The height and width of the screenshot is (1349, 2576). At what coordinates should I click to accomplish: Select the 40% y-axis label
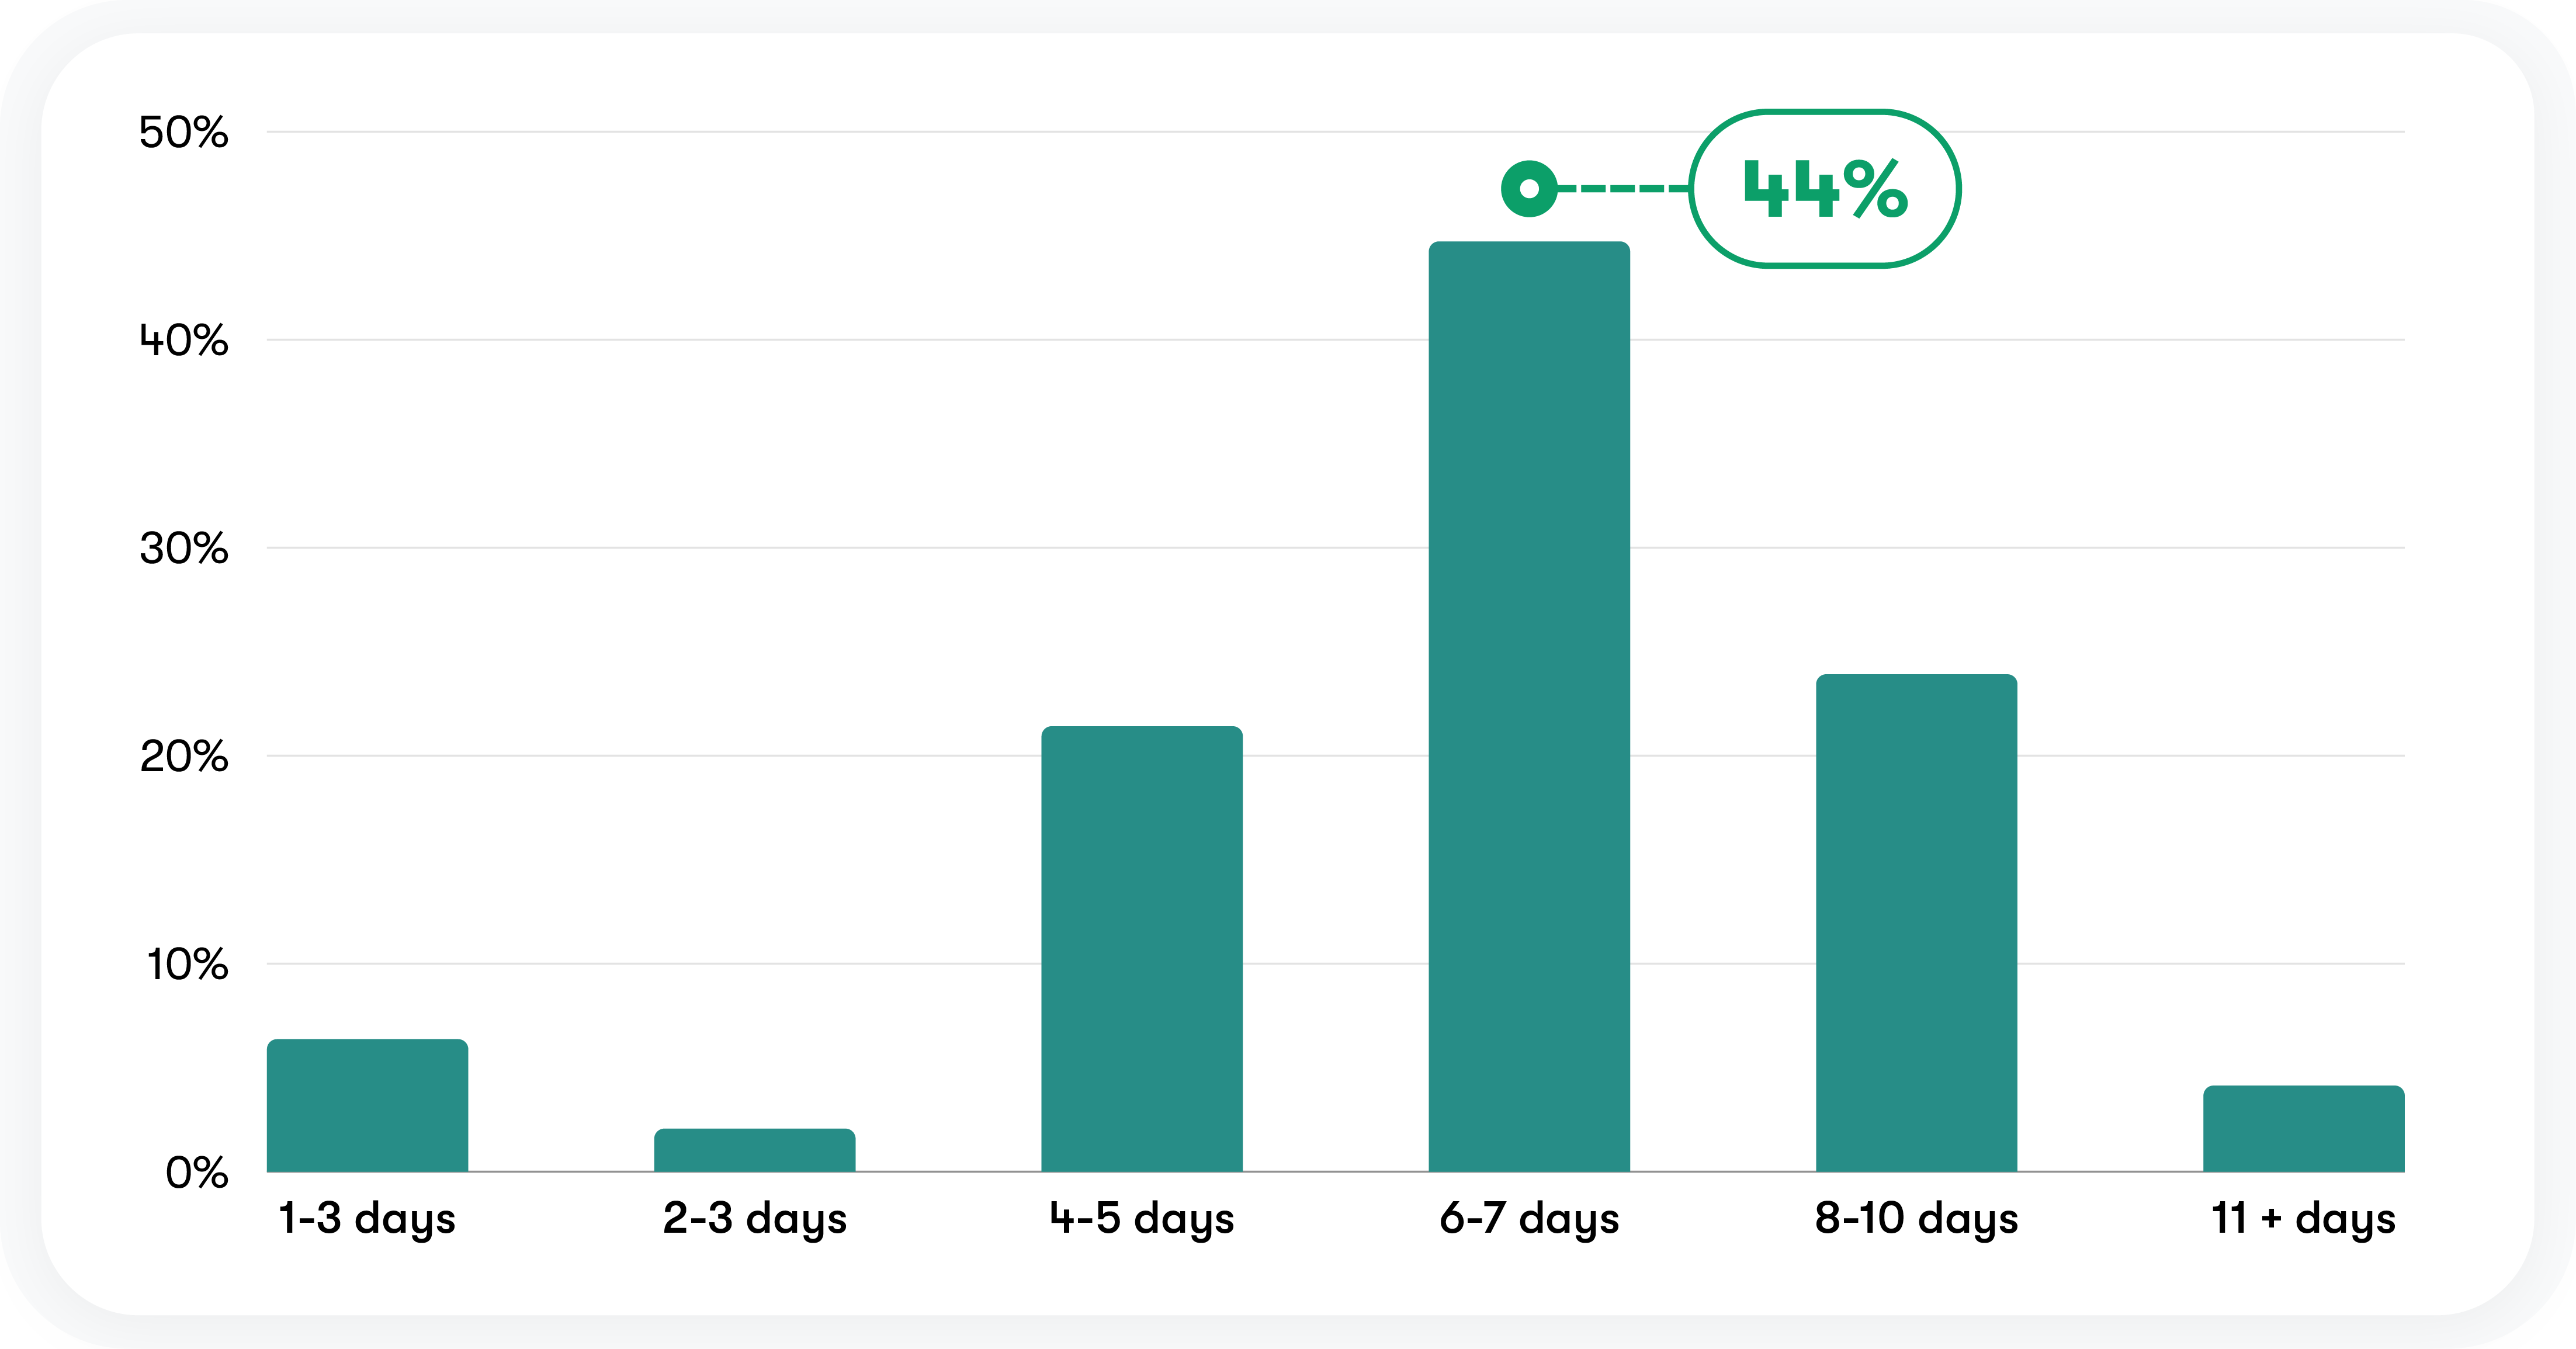pyautogui.click(x=184, y=340)
